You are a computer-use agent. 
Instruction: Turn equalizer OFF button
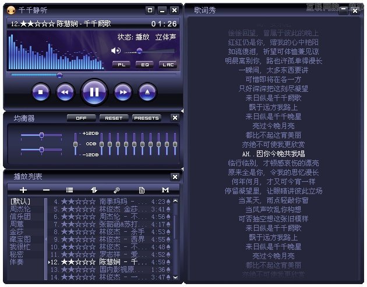(x=81, y=118)
